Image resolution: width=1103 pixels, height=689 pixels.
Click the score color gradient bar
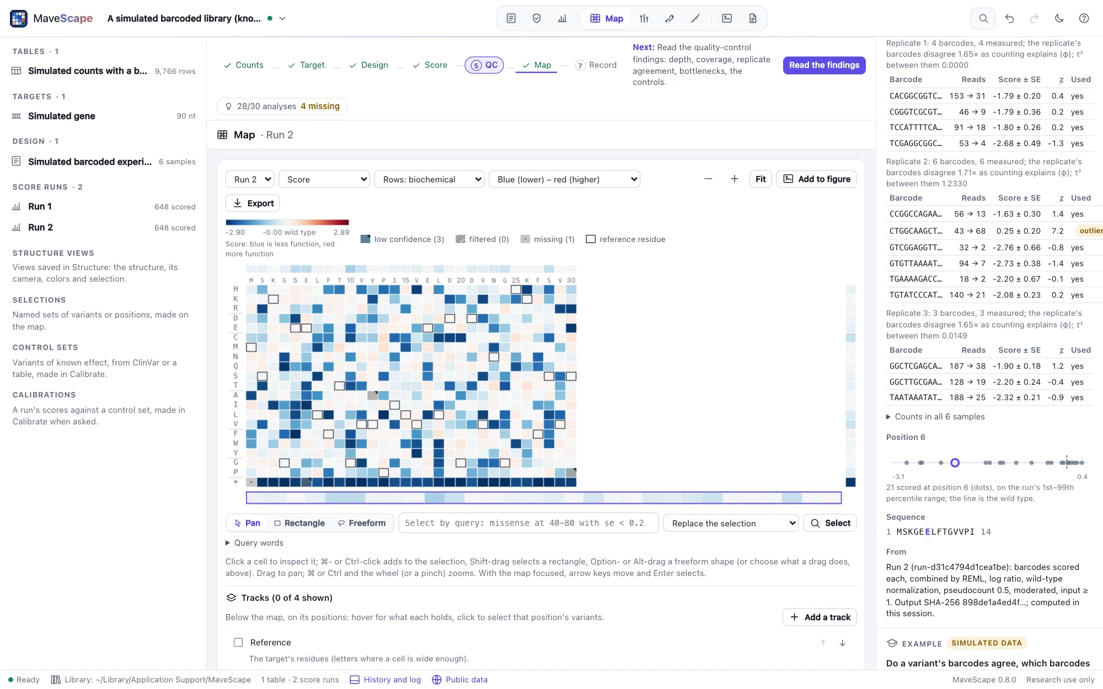(287, 222)
